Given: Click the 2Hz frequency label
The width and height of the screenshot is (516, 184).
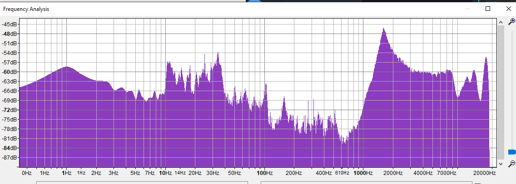Looking at the screenshot, I should tap(96, 173).
